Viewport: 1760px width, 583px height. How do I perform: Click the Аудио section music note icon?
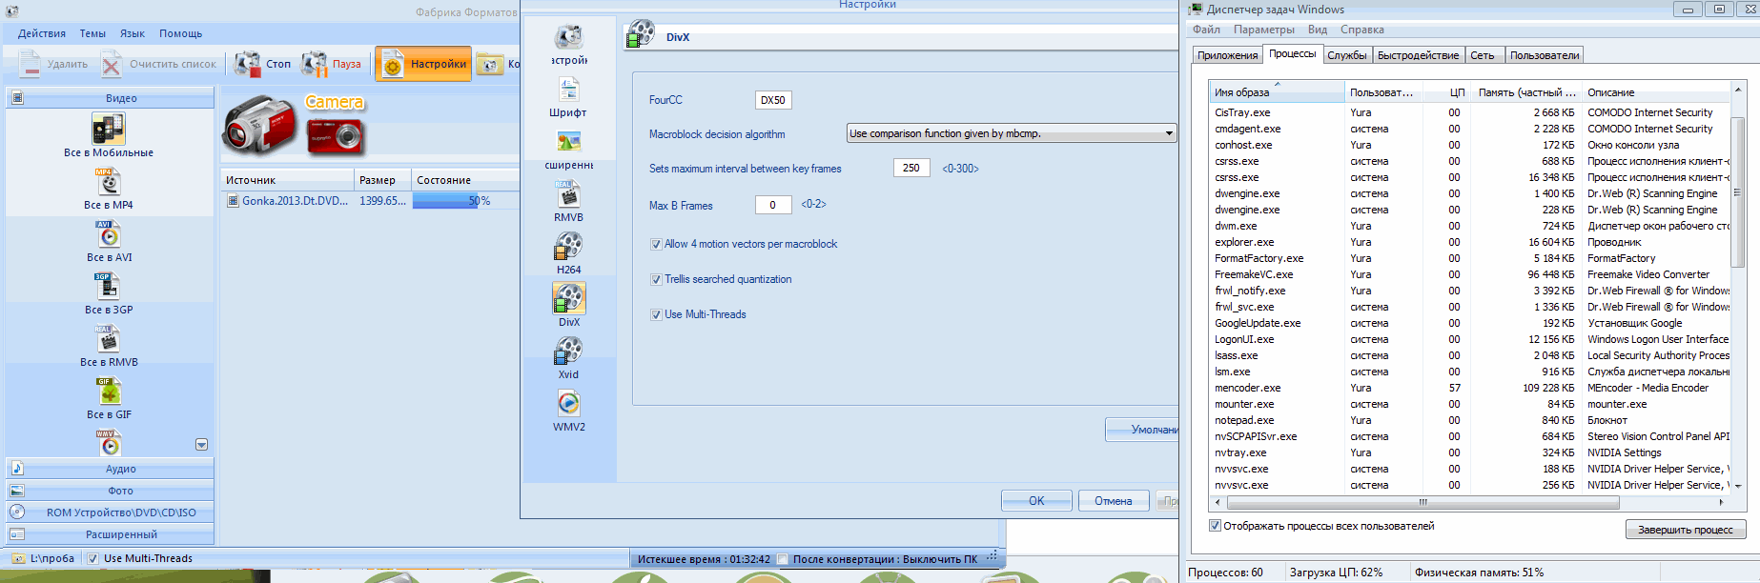point(16,468)
